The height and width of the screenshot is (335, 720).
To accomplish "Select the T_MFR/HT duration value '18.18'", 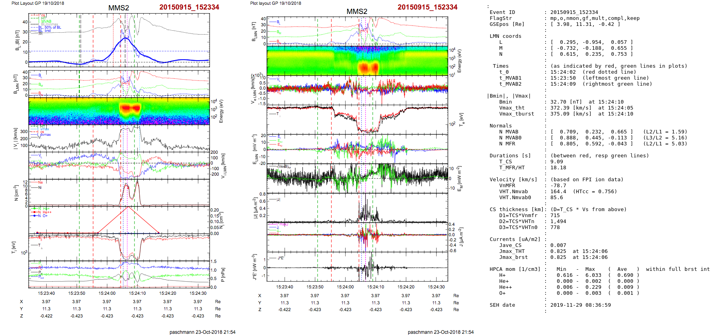I will [558, 168].
